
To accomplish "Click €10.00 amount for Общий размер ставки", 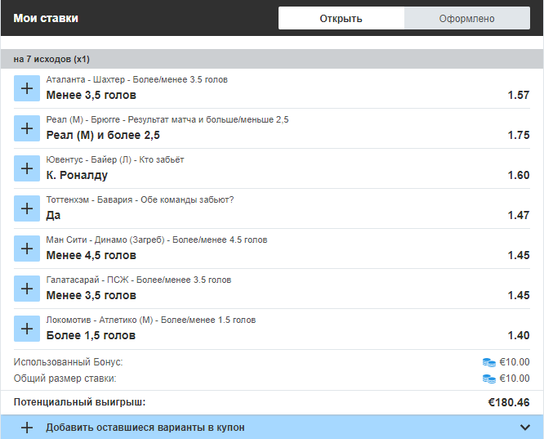I will coord(515,379).
